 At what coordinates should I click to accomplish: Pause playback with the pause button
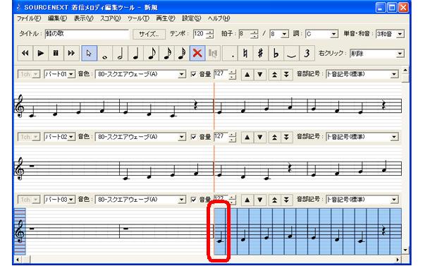click(x=56, y=53)
